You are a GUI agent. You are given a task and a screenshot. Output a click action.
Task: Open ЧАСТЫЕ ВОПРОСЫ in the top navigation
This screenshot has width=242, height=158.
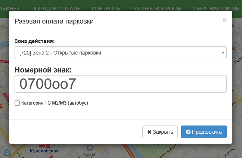(156, 8)
